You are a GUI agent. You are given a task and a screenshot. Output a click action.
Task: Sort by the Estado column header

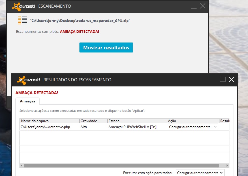(x=137, y=121)
